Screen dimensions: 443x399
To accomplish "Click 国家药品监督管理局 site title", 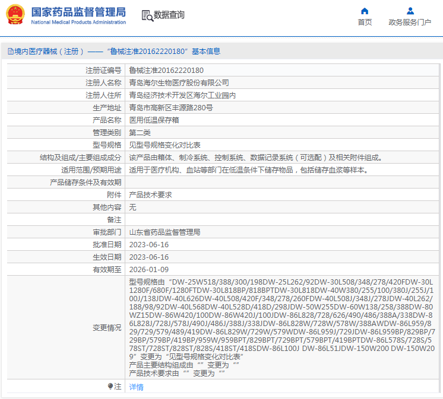I will 78,12.
